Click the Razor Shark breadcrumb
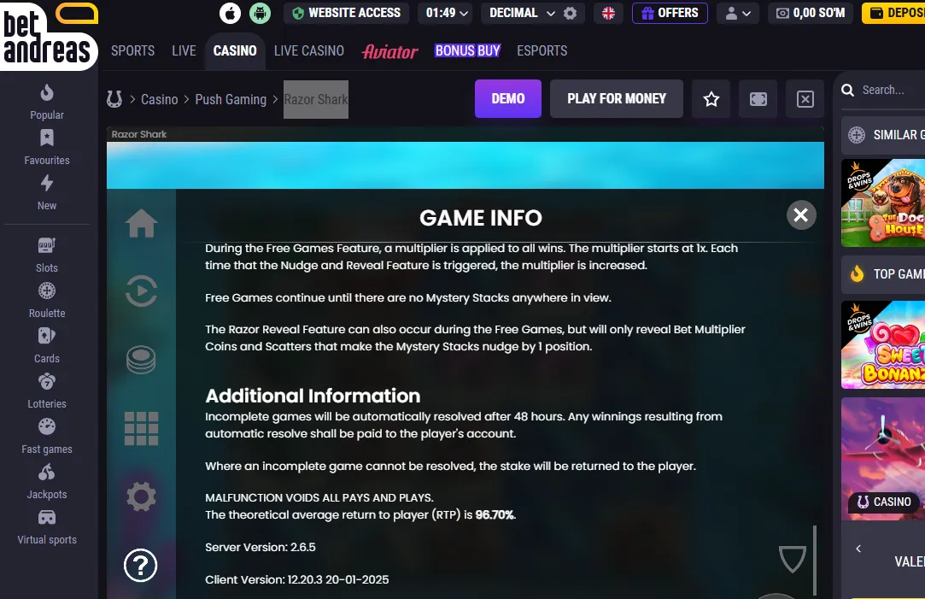Viewport: 925px width, 599px height. 316,99
